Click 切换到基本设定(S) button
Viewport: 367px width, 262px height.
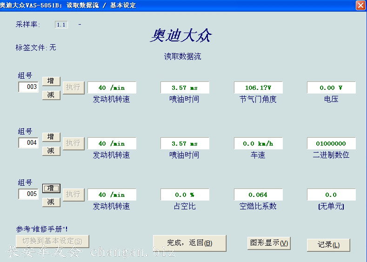[53, 241]
